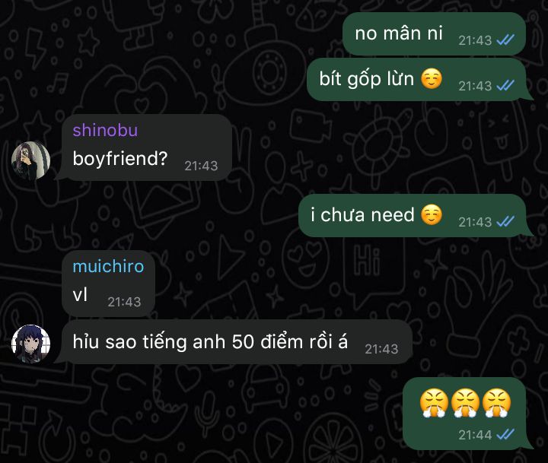Select the 'no mân ni' message bubble
Viewport: 548px width, 463px height.
[434, 34]
